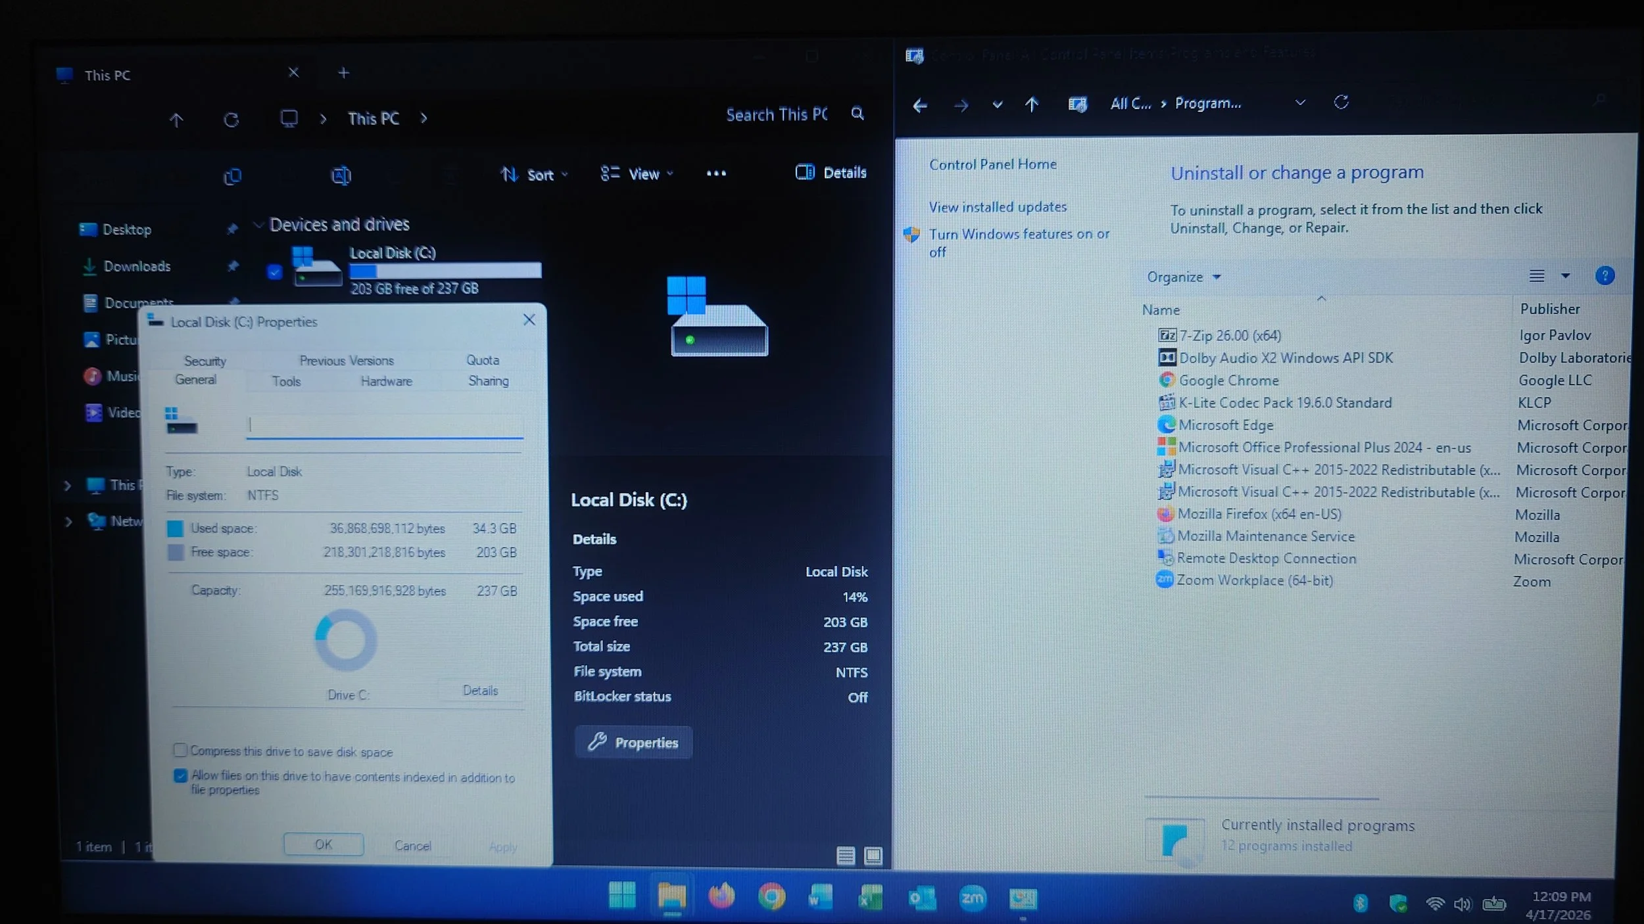Click the Rename icon in File Explorer toolbar

coord(341,175)
